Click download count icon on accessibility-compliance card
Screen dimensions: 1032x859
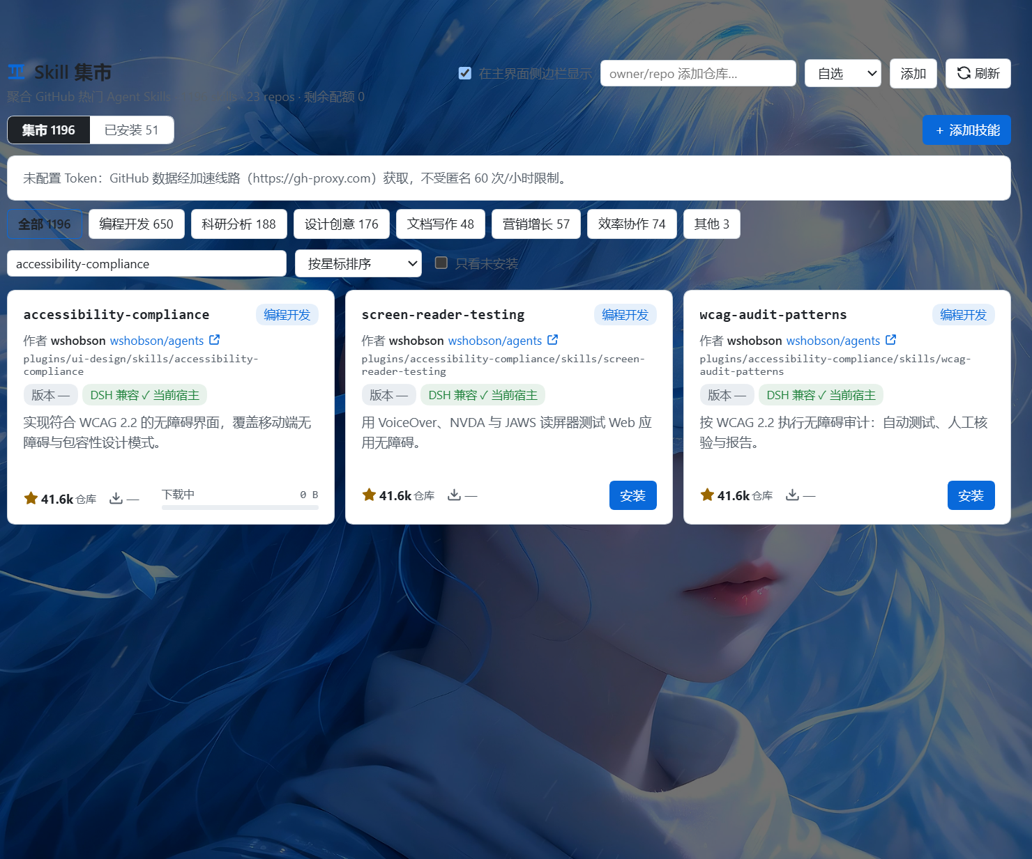click(116, 499)
